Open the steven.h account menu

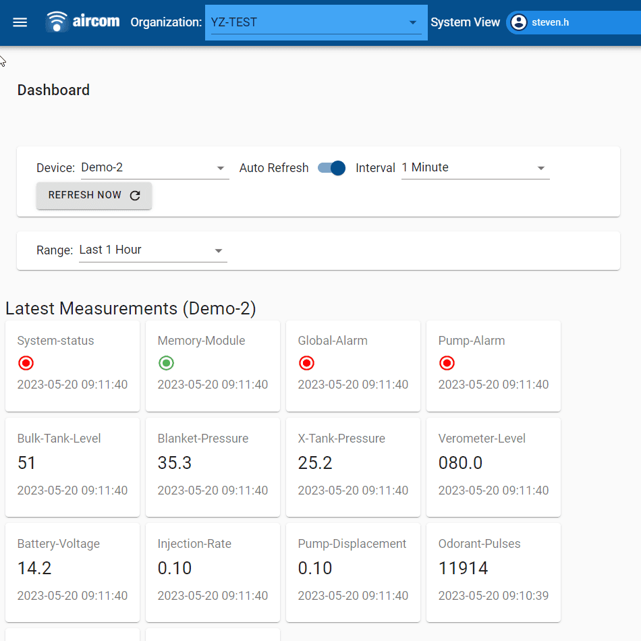tap(550, 22)
